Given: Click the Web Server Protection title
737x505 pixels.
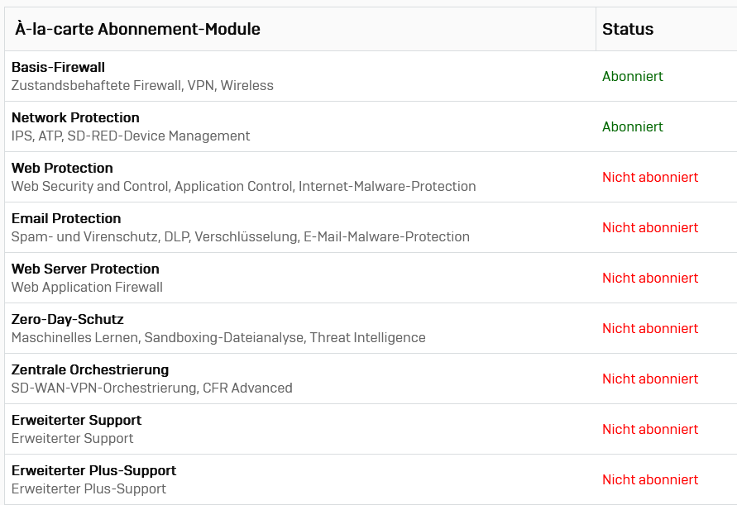Looking at the screenshot, I should click(85, 269).
